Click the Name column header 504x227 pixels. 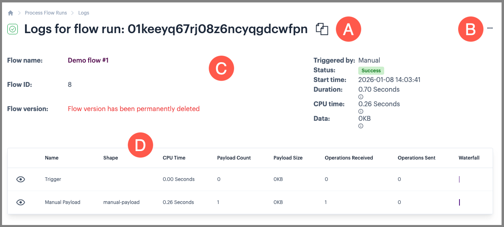coord(52,158)
